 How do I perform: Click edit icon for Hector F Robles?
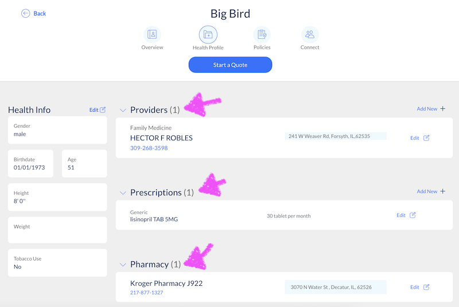click(426, 138)
